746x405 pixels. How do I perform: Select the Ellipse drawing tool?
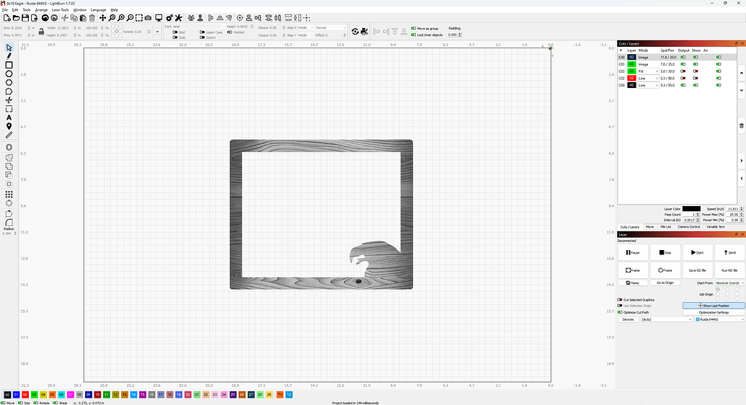[x=9, y=74]
